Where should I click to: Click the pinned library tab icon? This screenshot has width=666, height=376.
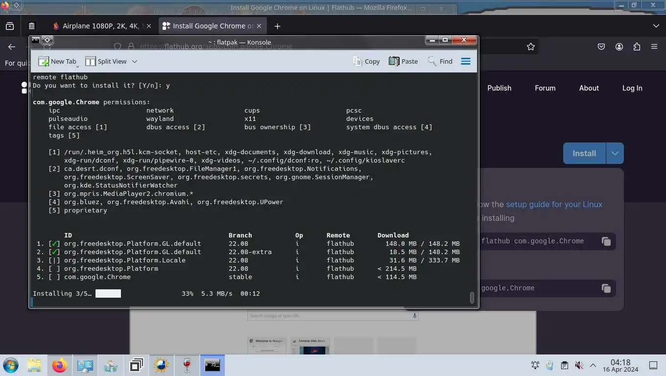coord(32,26)
